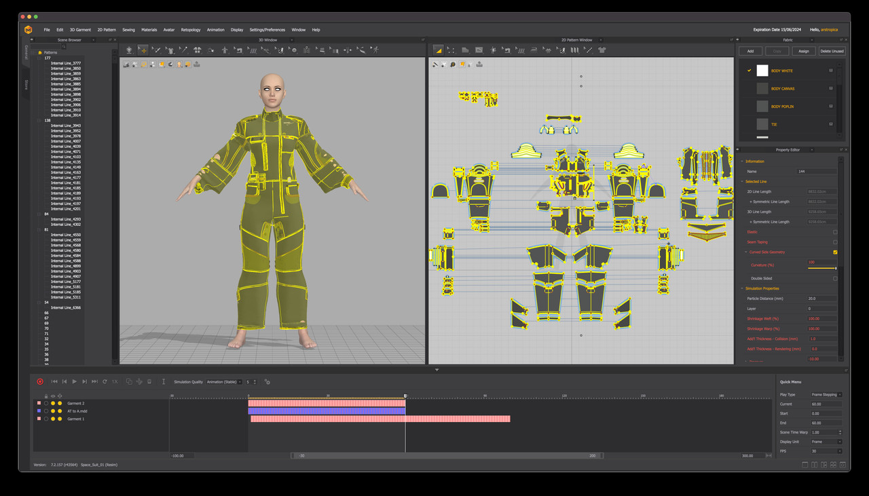Adjust the Curvature (%) slider
This screenshot has height=496, width=869.
tap(821, 269)
